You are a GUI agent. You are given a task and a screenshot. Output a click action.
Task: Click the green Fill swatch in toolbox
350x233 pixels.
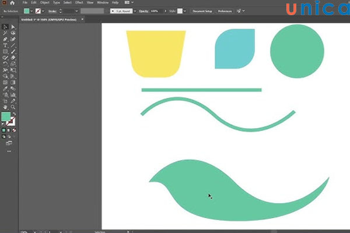(x=6, y=117)
